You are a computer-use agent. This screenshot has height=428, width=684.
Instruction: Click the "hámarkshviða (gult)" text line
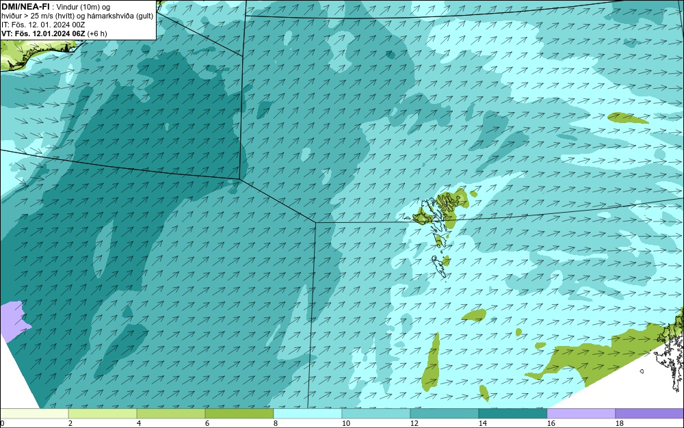point(120,16)
